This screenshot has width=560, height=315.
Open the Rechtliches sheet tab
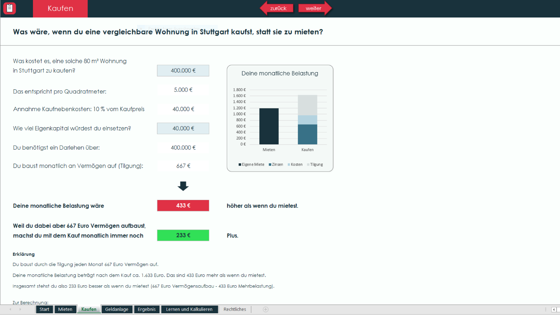coord(235,309)
